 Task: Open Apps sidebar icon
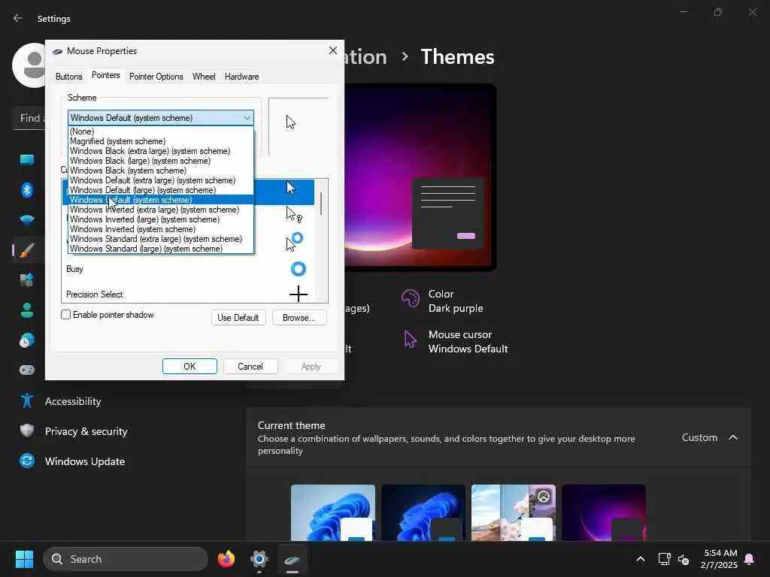[x=27, y=279]
